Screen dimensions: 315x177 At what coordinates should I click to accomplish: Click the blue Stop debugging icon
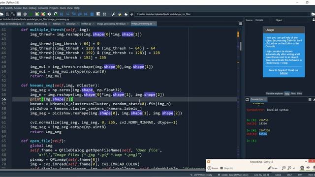92,14
